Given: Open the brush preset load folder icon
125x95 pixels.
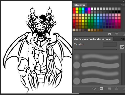Looking at the screenshot, I should pyautogui.click(x=122, y=47).
